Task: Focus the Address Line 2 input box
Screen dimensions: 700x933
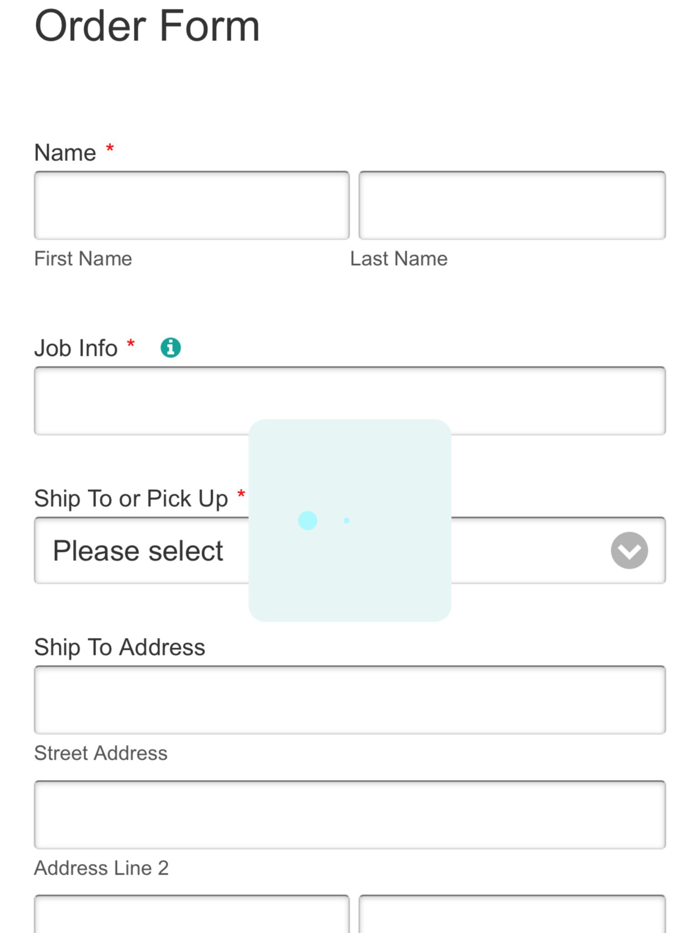Action: click(350, 815)
